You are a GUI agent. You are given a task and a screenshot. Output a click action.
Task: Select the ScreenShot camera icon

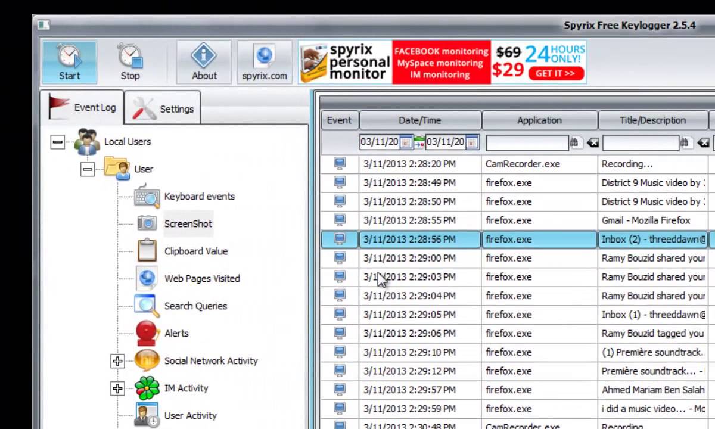(147, 223)
